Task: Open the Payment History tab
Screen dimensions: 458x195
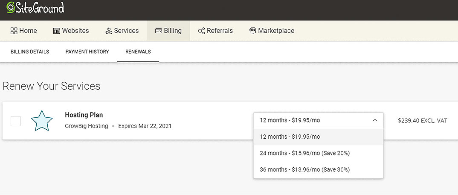Action: pyautogui.click(x=87, y=52)
